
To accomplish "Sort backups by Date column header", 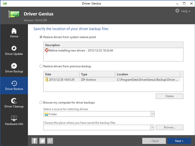I will coord(61,74).
